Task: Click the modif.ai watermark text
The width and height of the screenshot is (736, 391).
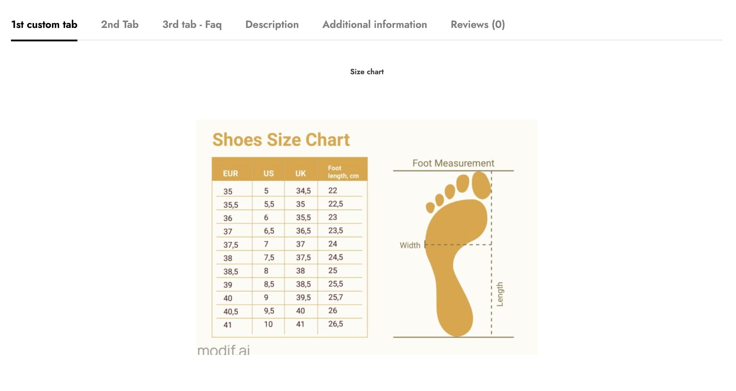Action: tap(223, 350)
